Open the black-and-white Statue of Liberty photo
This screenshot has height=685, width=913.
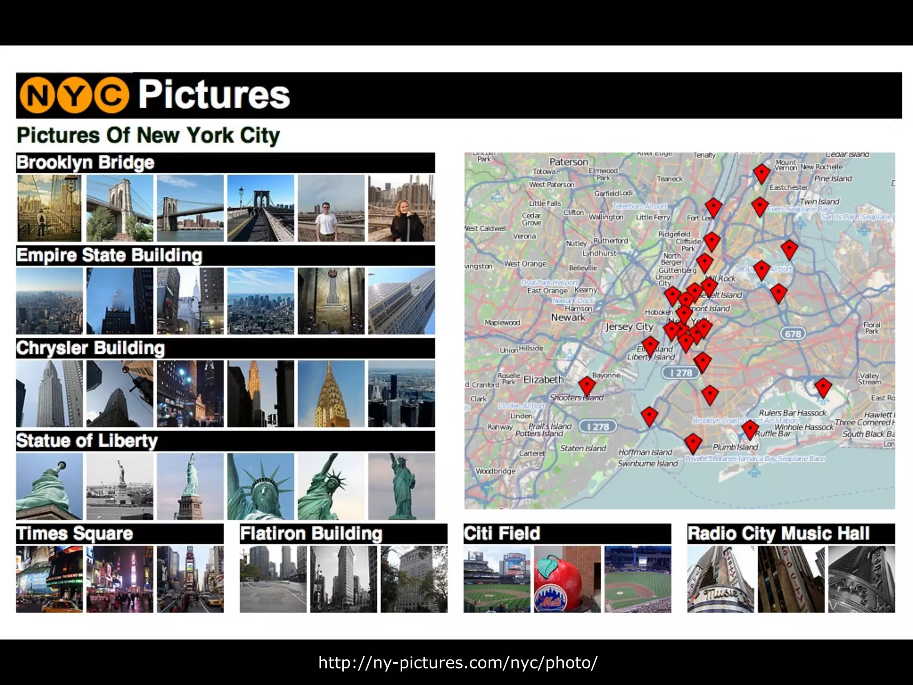[x=120, y=487]
